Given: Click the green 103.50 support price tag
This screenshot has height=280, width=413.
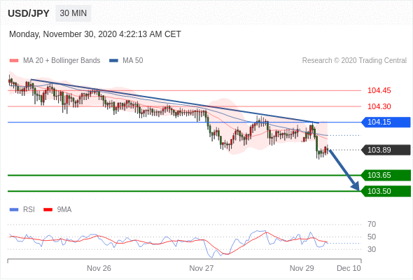Looking at the screenshot, I should pos(386,191).
